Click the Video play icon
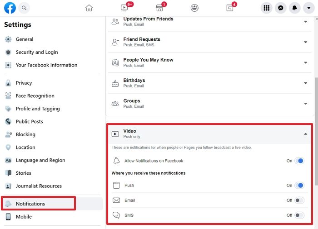The height and width of the screenshot is (229, 318). point(115,134)
